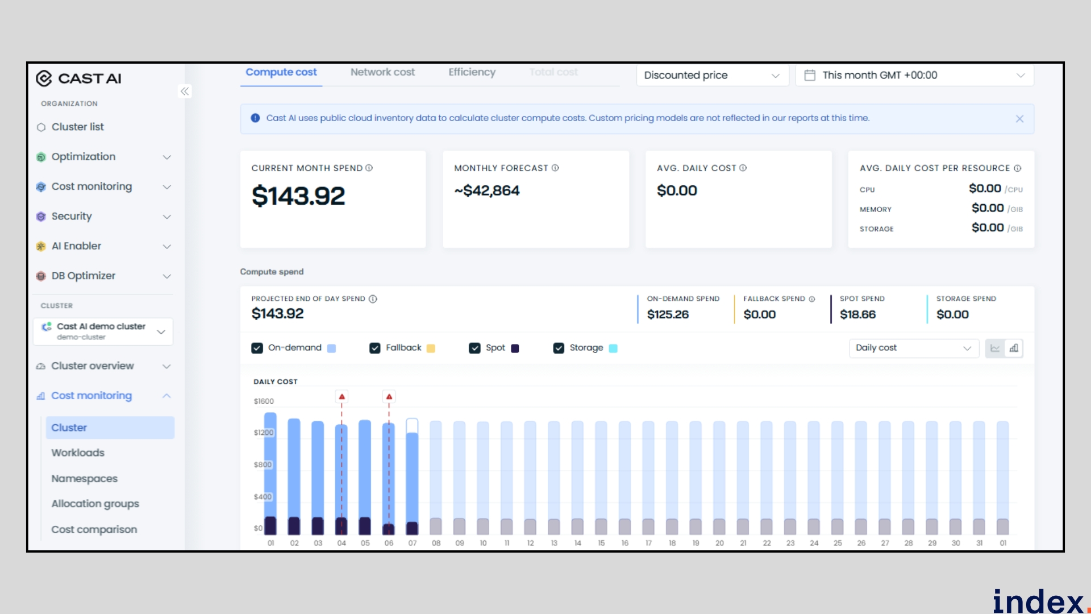Switch to the Network cost tab
The image size is (1091, 614).
click(x=382, y=72)
